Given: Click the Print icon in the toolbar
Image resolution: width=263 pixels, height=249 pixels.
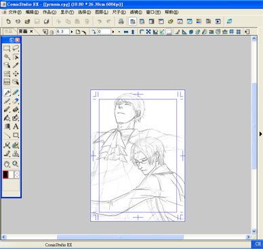Looking at the screenshot, I should (121, 22).
